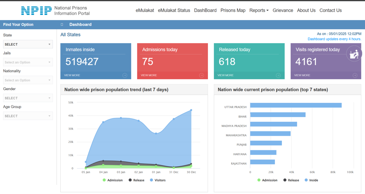Image resolution: width=365 pixels, height=194 pixels.
Task: Open the Gender select dropdown
Action: (x=28, y=98)
